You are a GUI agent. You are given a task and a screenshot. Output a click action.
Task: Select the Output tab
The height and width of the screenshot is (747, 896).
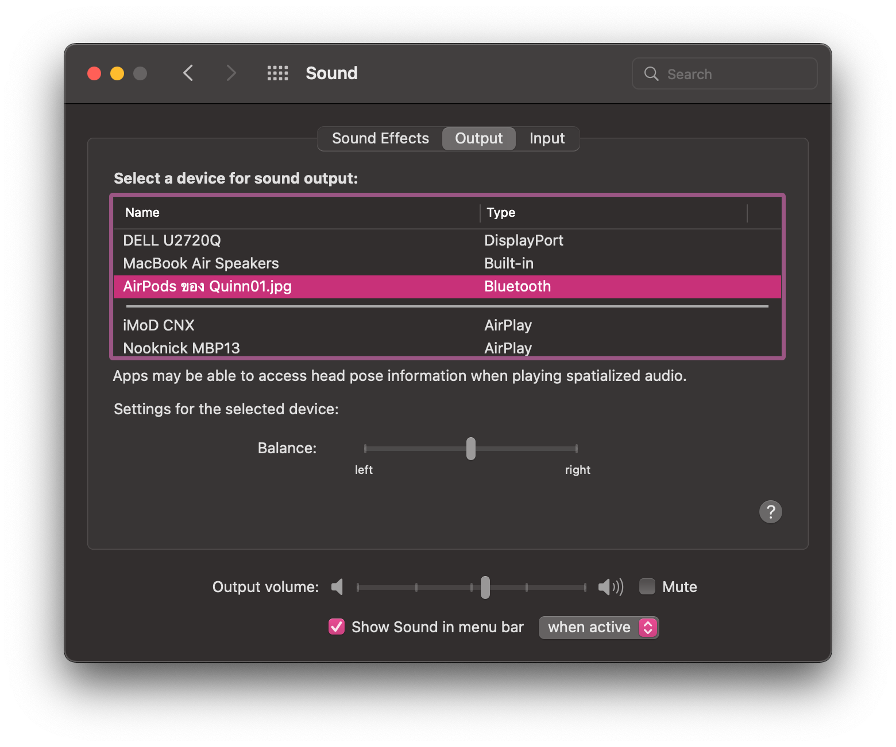pos(478,139)
